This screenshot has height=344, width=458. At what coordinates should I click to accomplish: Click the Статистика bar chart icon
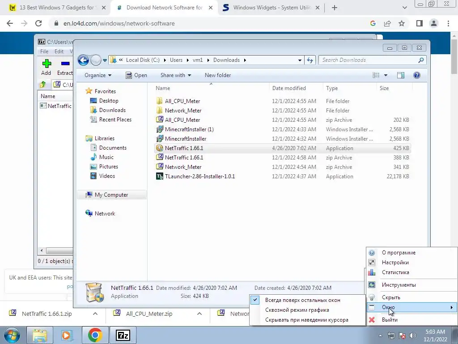coord(372,272)
